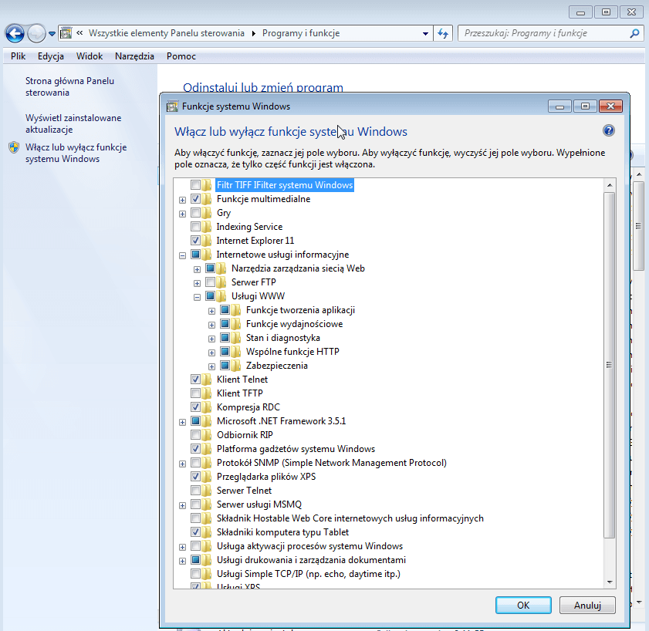
Task: Click the folder icon of Gry
Action: (x=207, y=213)
